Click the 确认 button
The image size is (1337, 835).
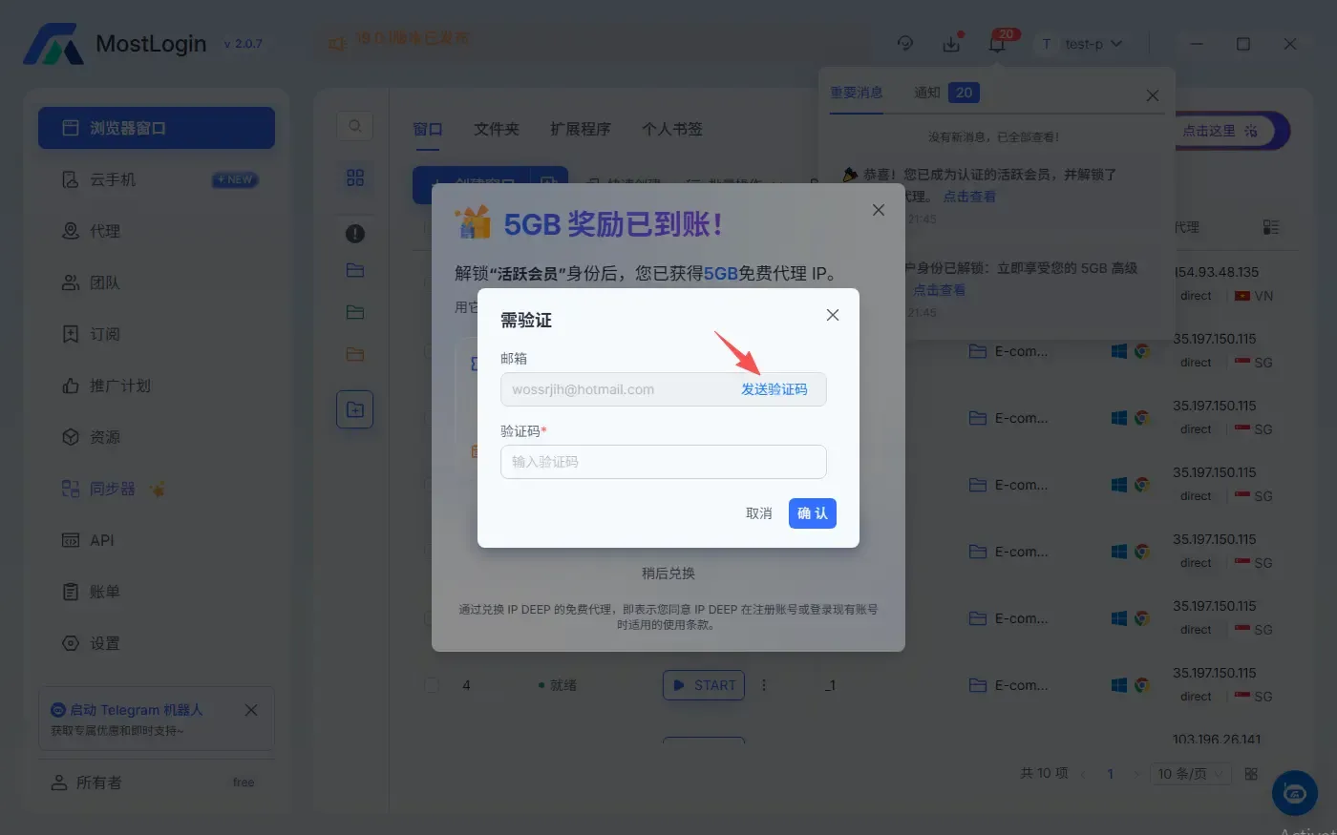click(813, 513)
